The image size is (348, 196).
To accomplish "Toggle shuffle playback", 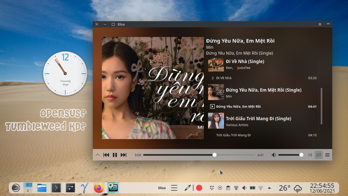I will coord(310,155).
